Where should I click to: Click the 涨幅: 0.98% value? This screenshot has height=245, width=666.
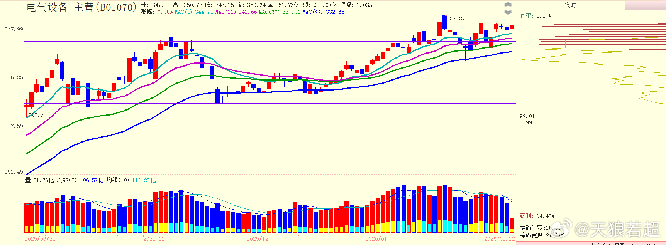pos(157,12)
